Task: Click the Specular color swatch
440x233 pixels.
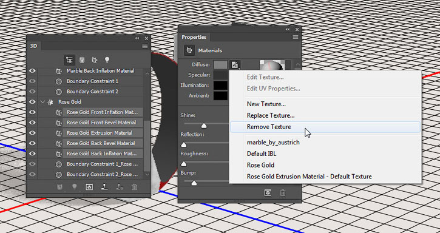Action: coord(220,75)
